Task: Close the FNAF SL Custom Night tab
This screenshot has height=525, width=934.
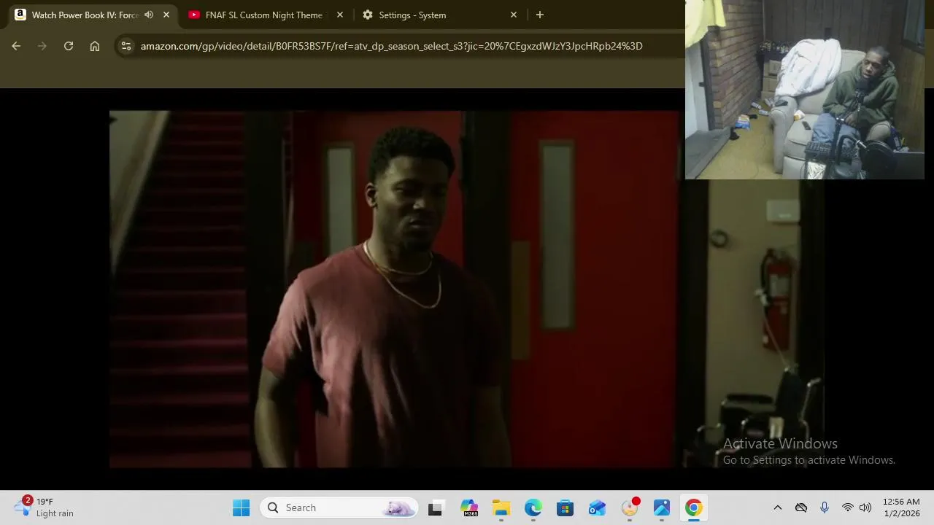Action: (x=340, y=15)
